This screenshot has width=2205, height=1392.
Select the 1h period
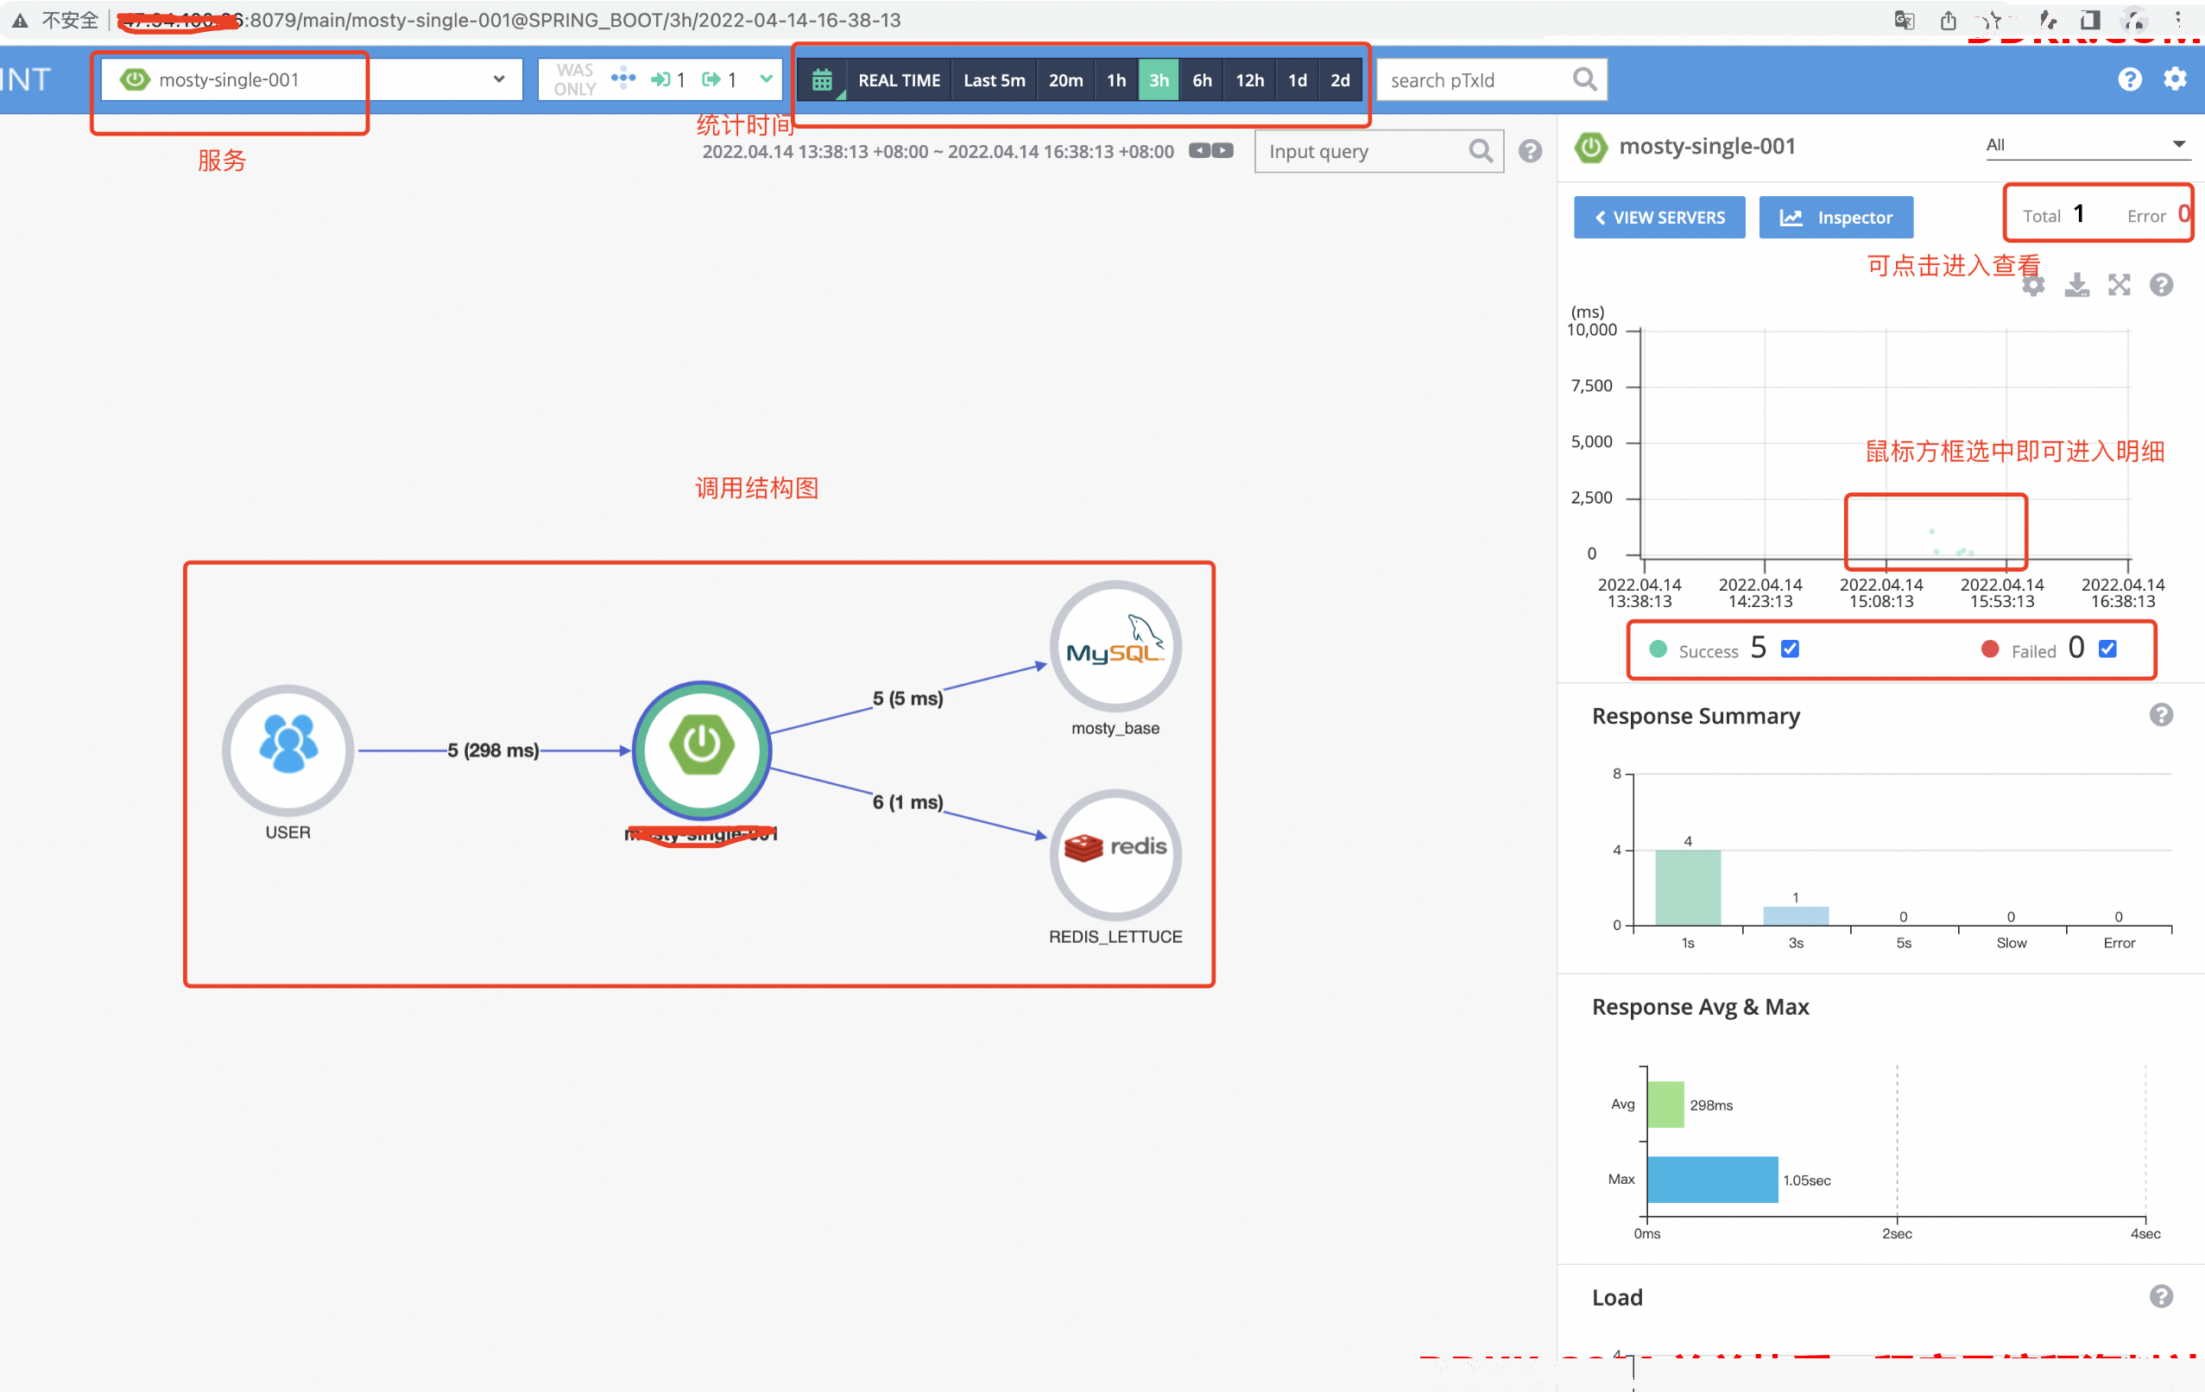1115,79
